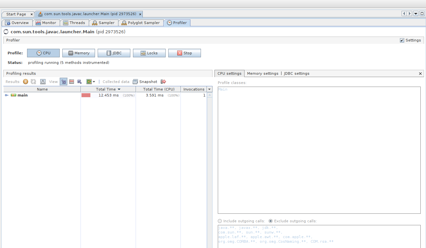Click into the Profile classes text area
The height and width of the screenshot is (248, 426).
tap(319, 150)
